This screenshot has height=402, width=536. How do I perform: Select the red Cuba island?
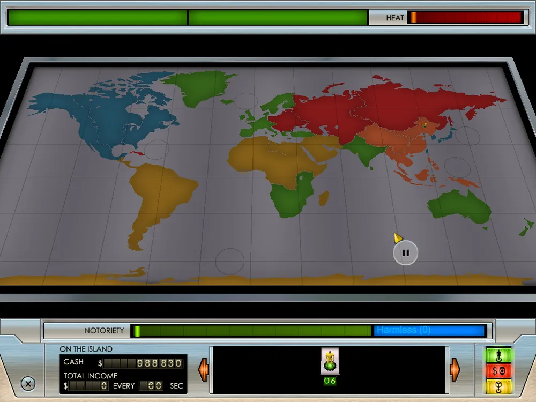(x=137, y=153)
